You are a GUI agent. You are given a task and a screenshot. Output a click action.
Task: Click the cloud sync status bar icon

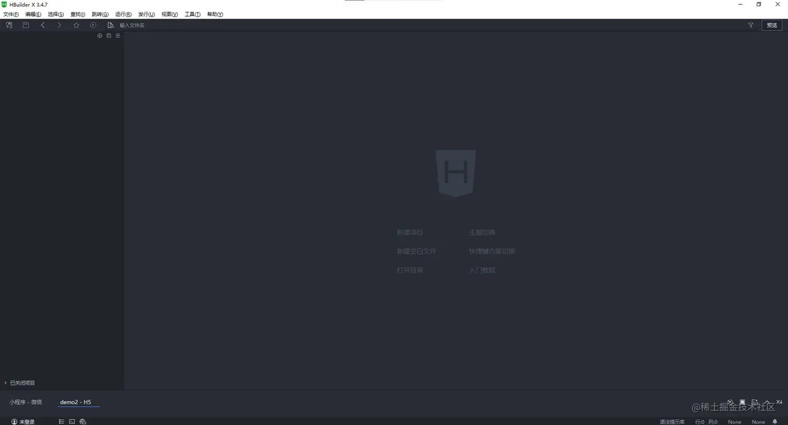(x=83, y=422)
